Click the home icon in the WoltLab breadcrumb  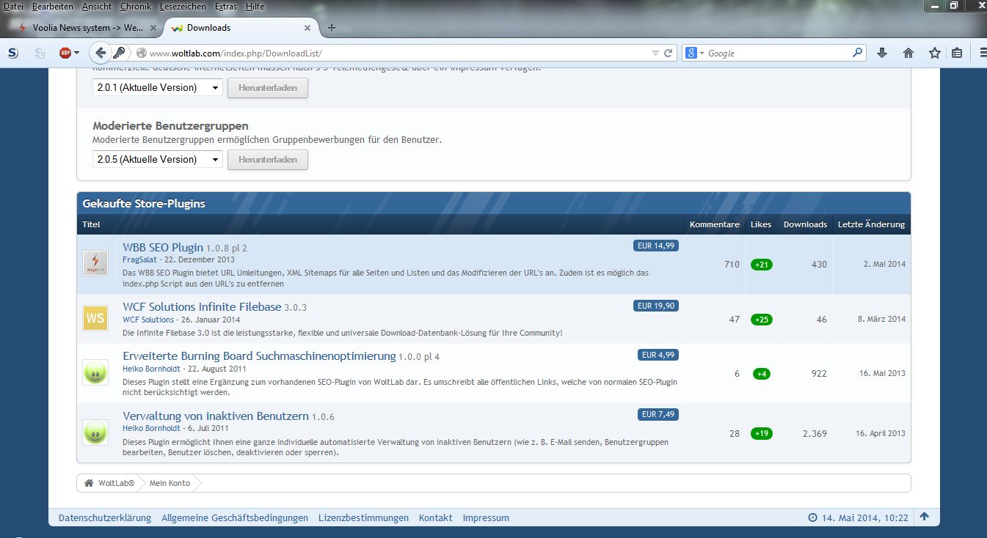89,483
